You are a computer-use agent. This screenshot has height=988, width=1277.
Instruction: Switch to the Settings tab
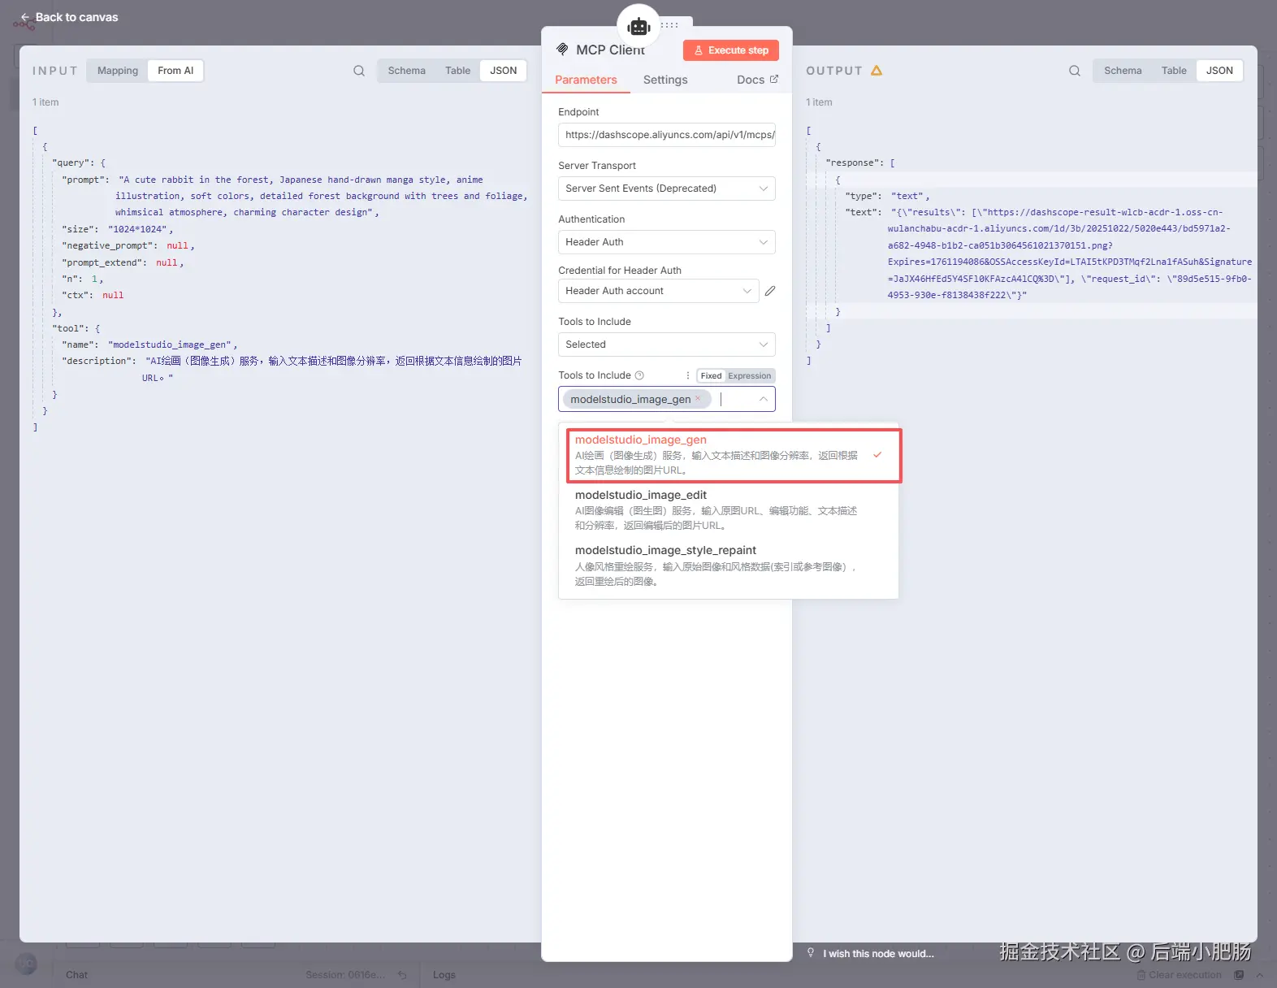click(665, 80)
